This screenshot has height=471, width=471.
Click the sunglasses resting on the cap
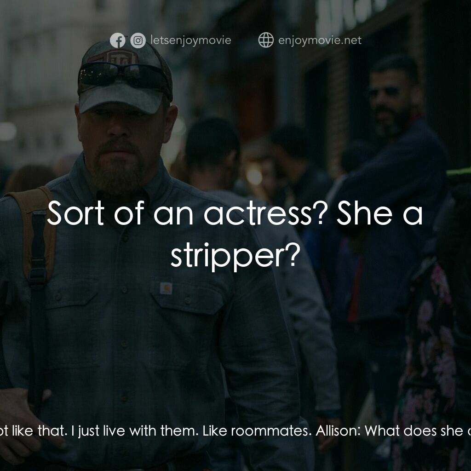123,75
